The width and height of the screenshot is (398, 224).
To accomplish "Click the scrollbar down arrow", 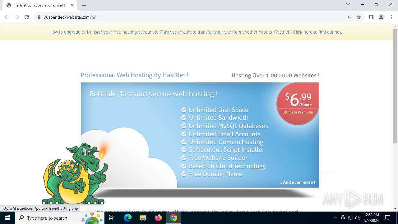I will (x=395, y=209).
